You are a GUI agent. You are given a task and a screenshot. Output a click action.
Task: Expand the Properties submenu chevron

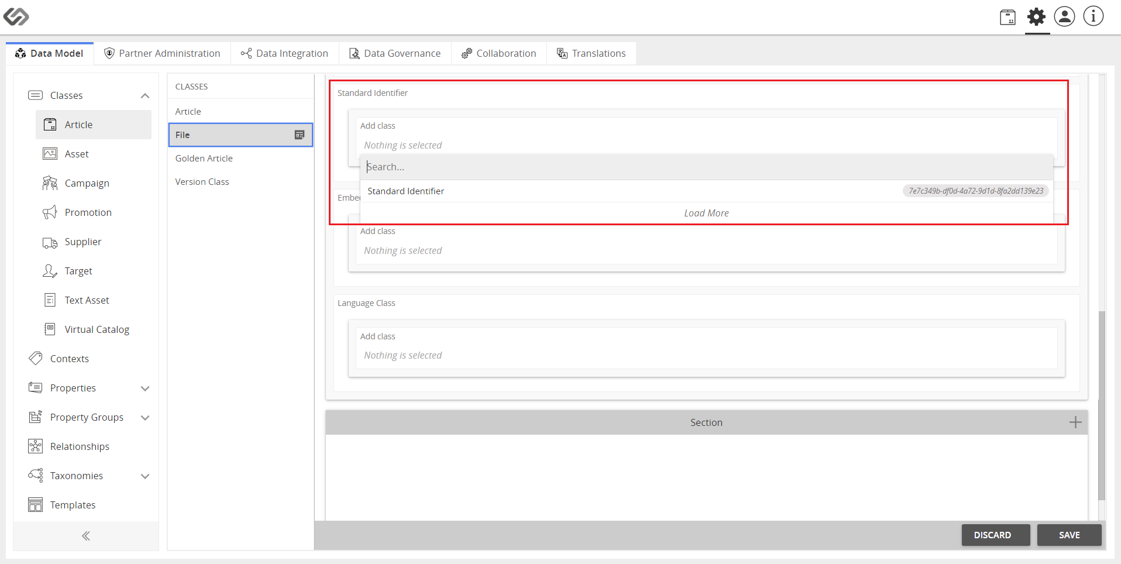pyautogui.click(x=145, y=388)
